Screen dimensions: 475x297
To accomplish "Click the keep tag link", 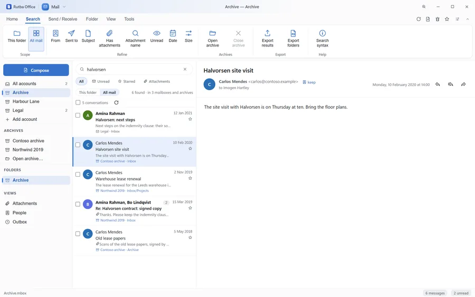I will (309, 82).
